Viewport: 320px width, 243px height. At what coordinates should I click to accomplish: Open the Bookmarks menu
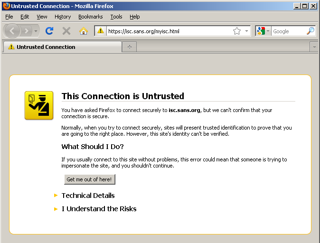click(x=90, y=17)
